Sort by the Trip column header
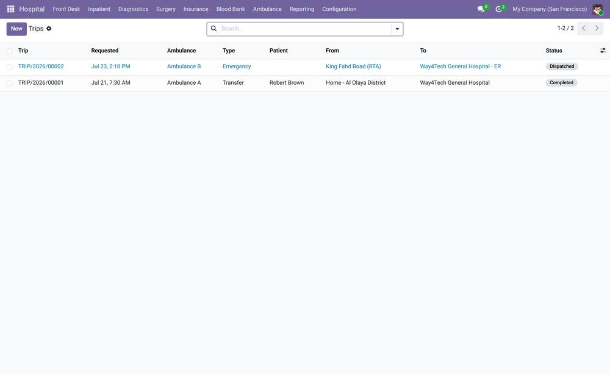 (x=23, y=51)
